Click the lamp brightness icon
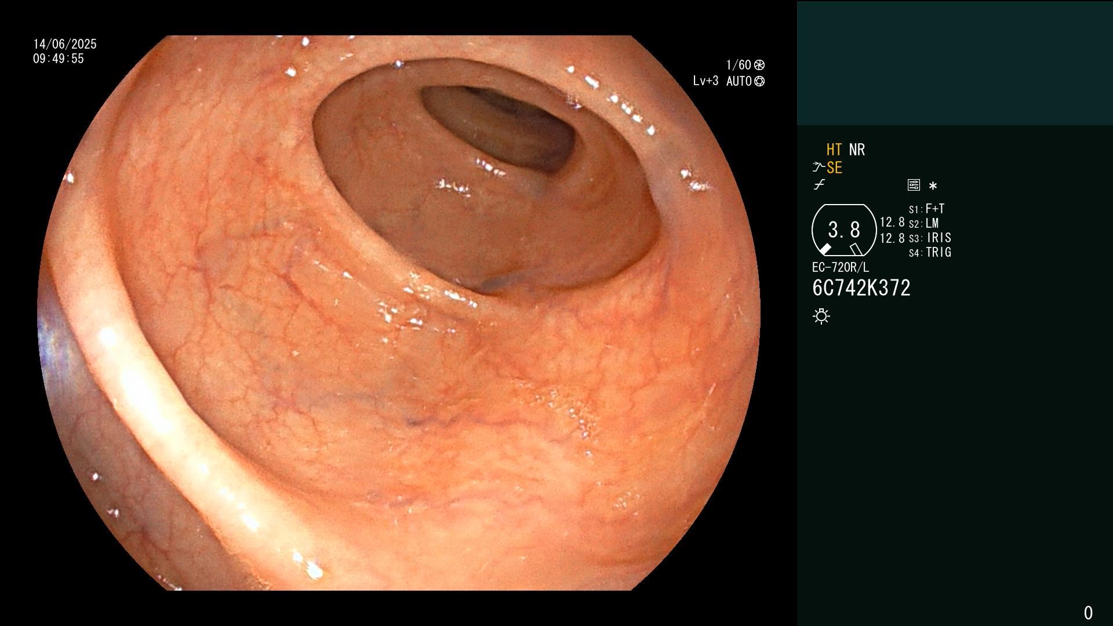 tap(821, 316)
